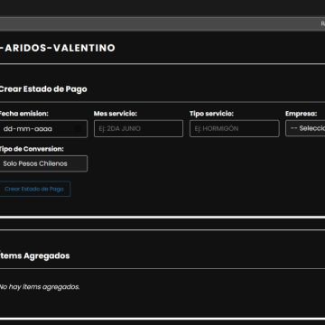Click the 'Tipo de Conversion:' label
The image size is (325, 325).
coord(32,149)
